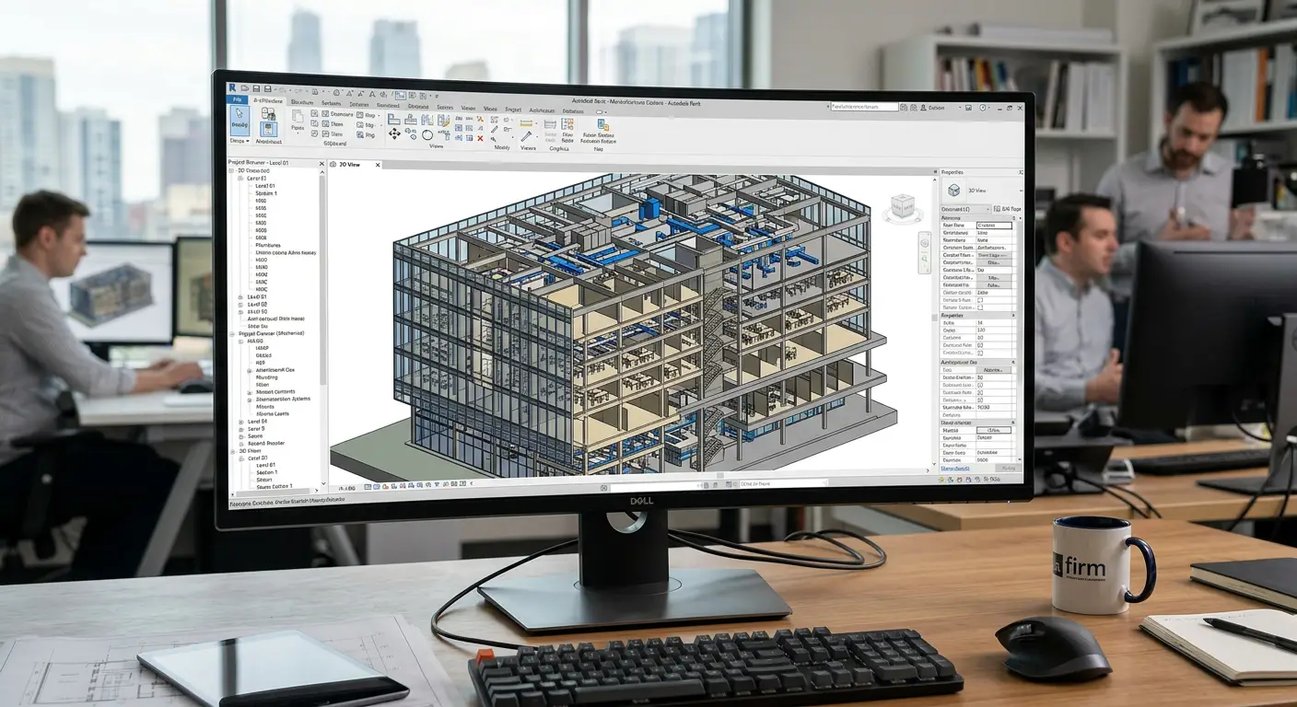Click the icon in the ribbon's rightmost panel
1297x707 pixels.
pyautogui.click(x=603, y=124)
